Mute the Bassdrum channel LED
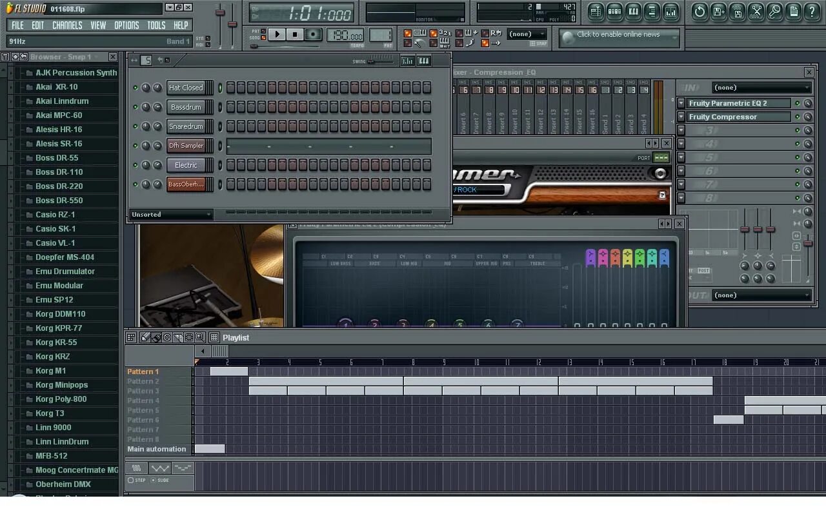Viewport: 826px width, 516px height. (x=135, y=107)
